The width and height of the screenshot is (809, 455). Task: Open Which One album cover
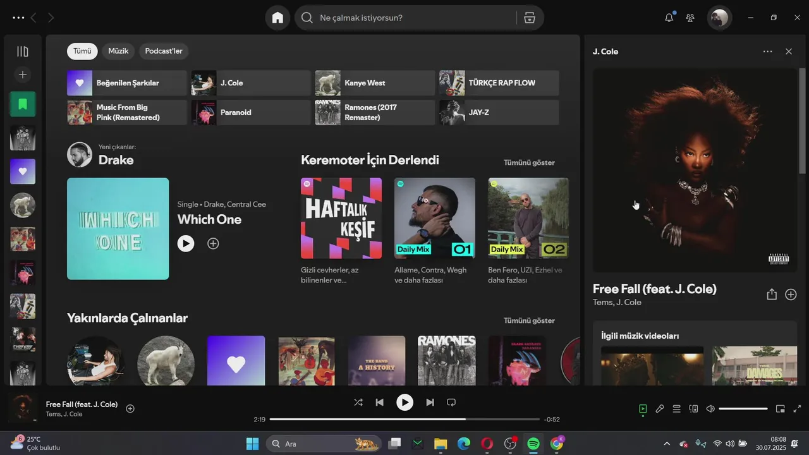[118, 229]
